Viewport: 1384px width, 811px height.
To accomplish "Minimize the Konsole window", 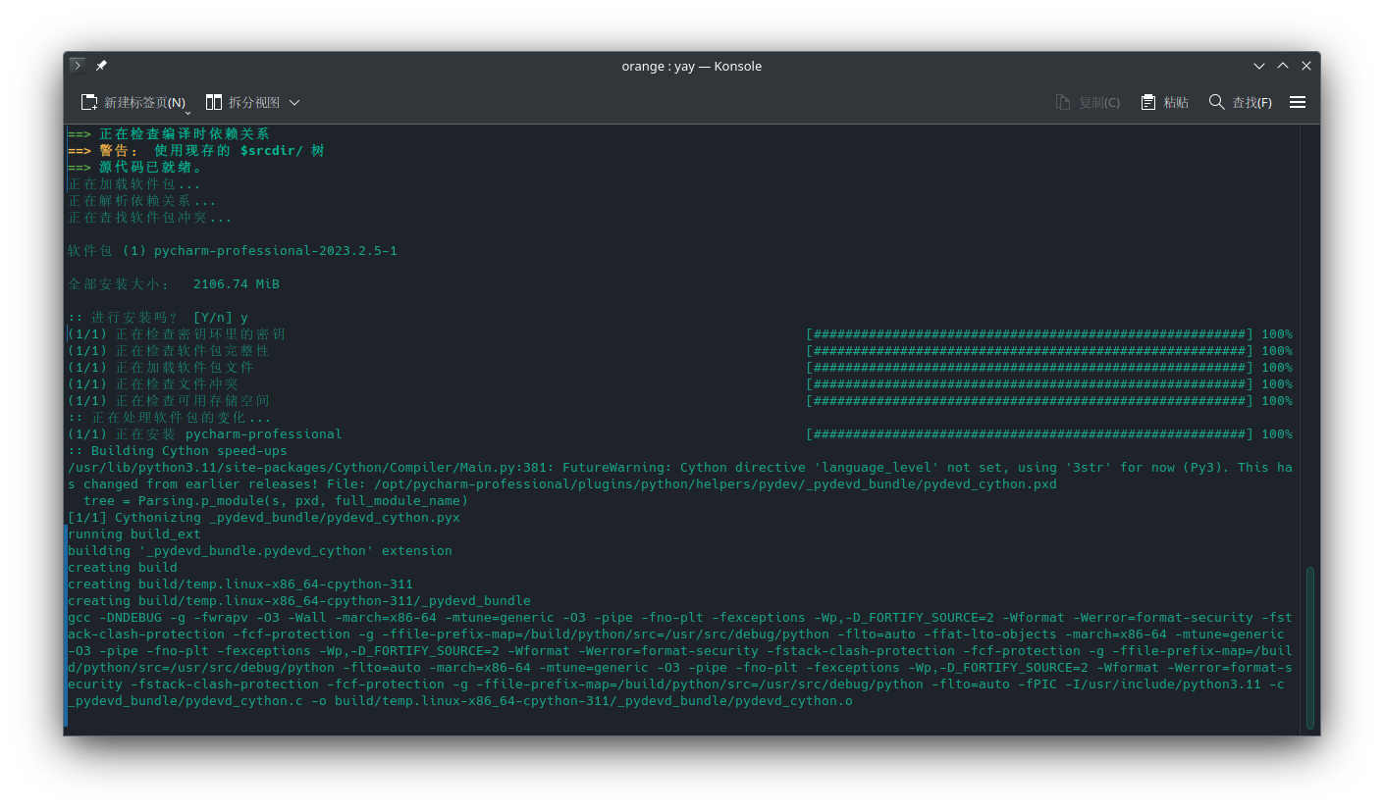I will pyautogui.click(x=1259, y=66).
